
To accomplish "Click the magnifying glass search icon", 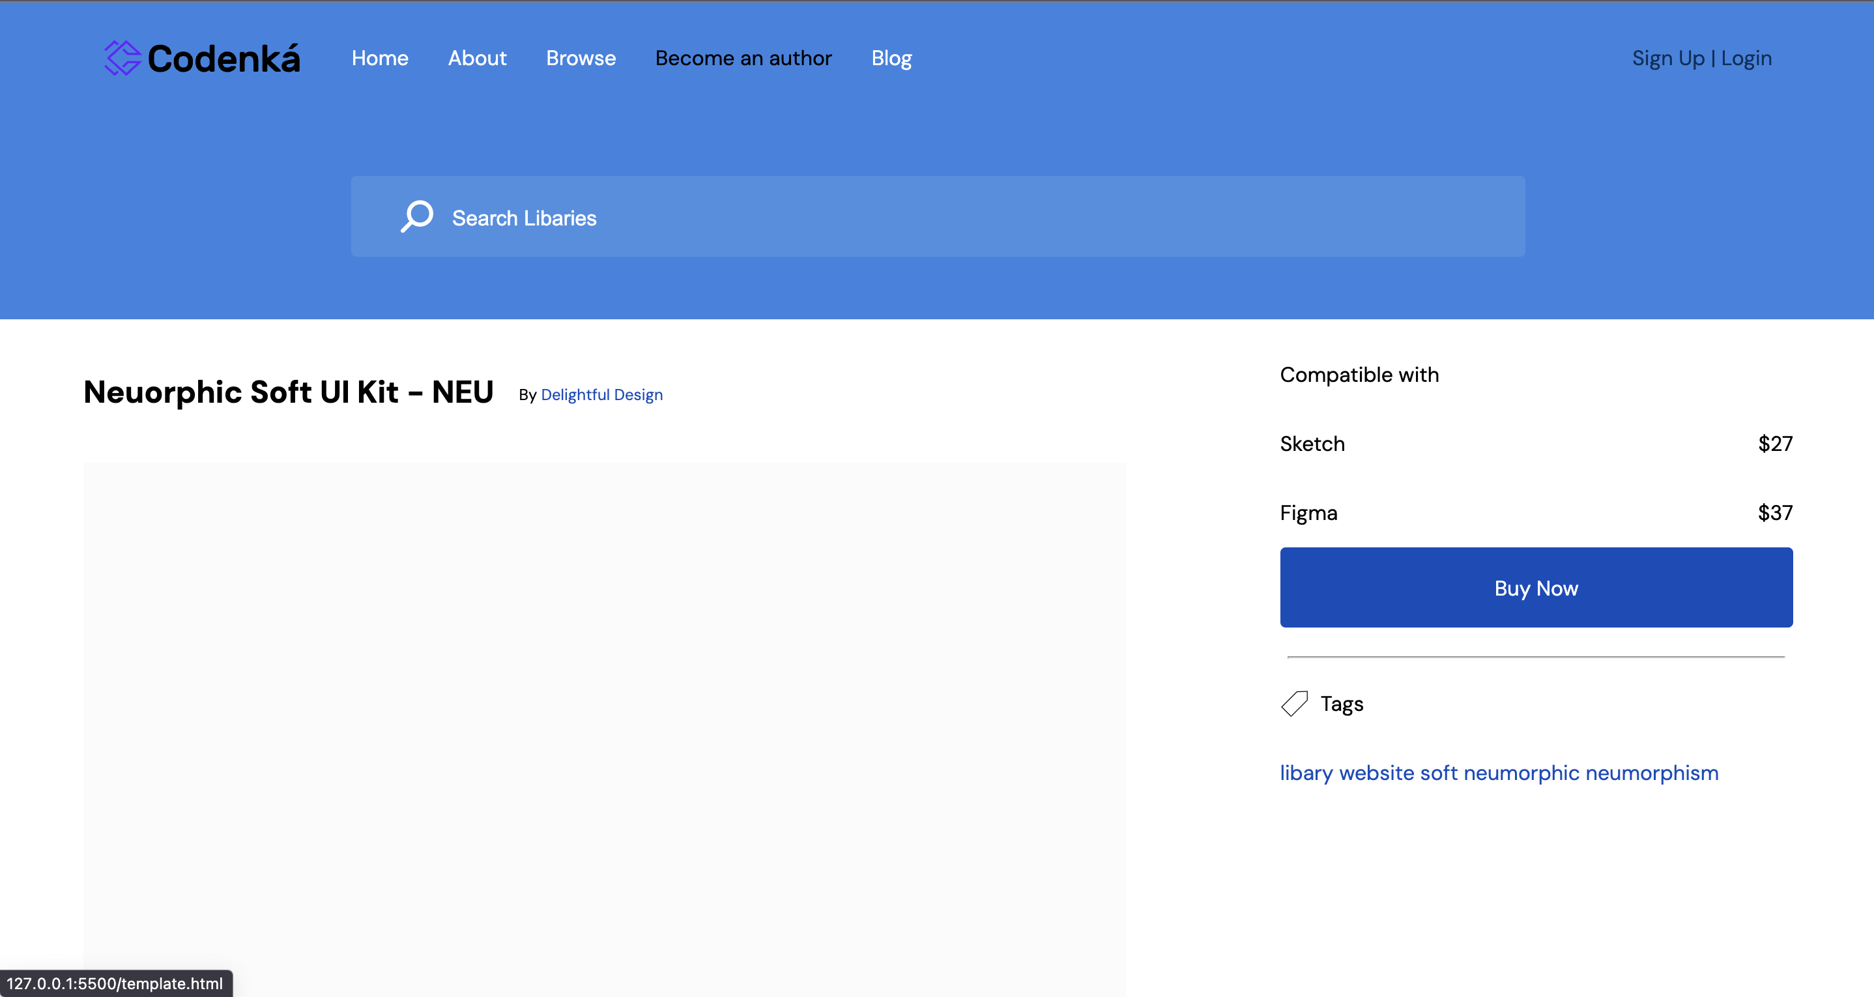I will point(417,216).
